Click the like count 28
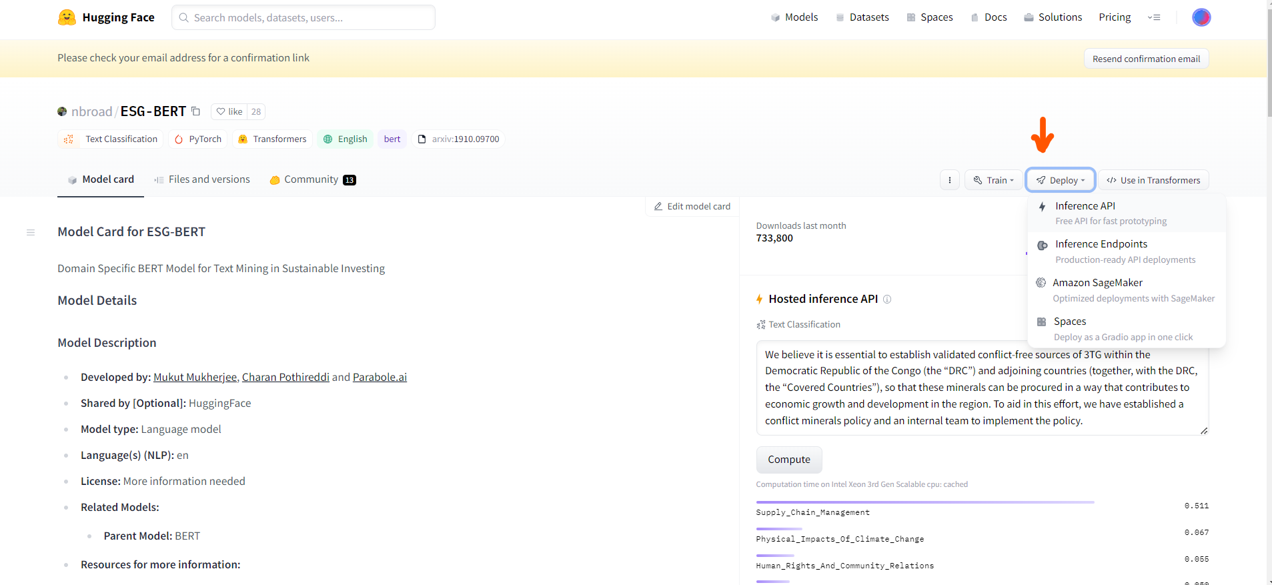 tap(256, 111)
